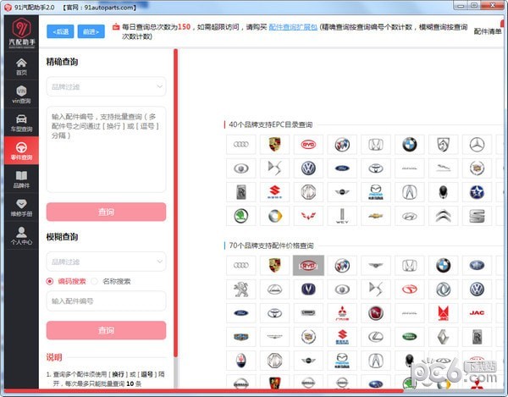Viewport: 508px width, 397px height.
Task: Click the <后退 back button
Action: click(x=60, y=31)
